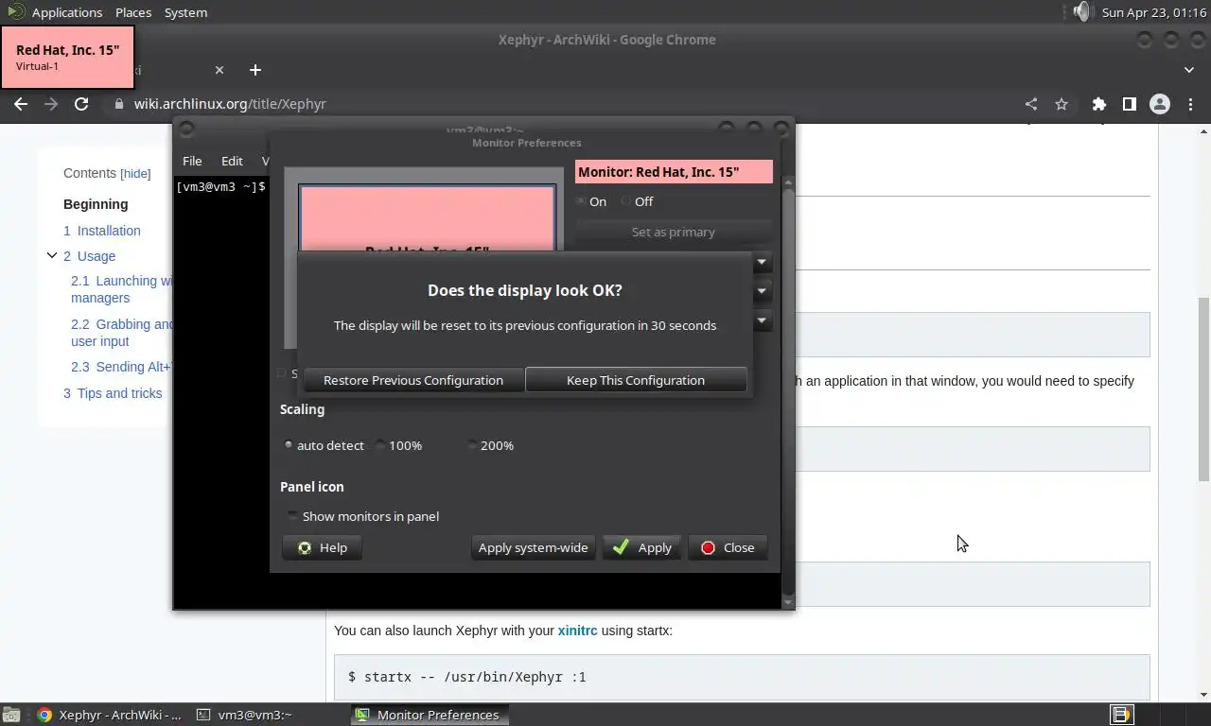Open the xinitrc wiki link
Viewport: 1211px width, 726px height.
[577, 631]
